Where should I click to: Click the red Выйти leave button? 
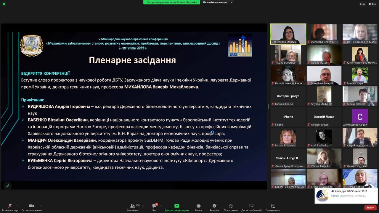click(370, 208)
